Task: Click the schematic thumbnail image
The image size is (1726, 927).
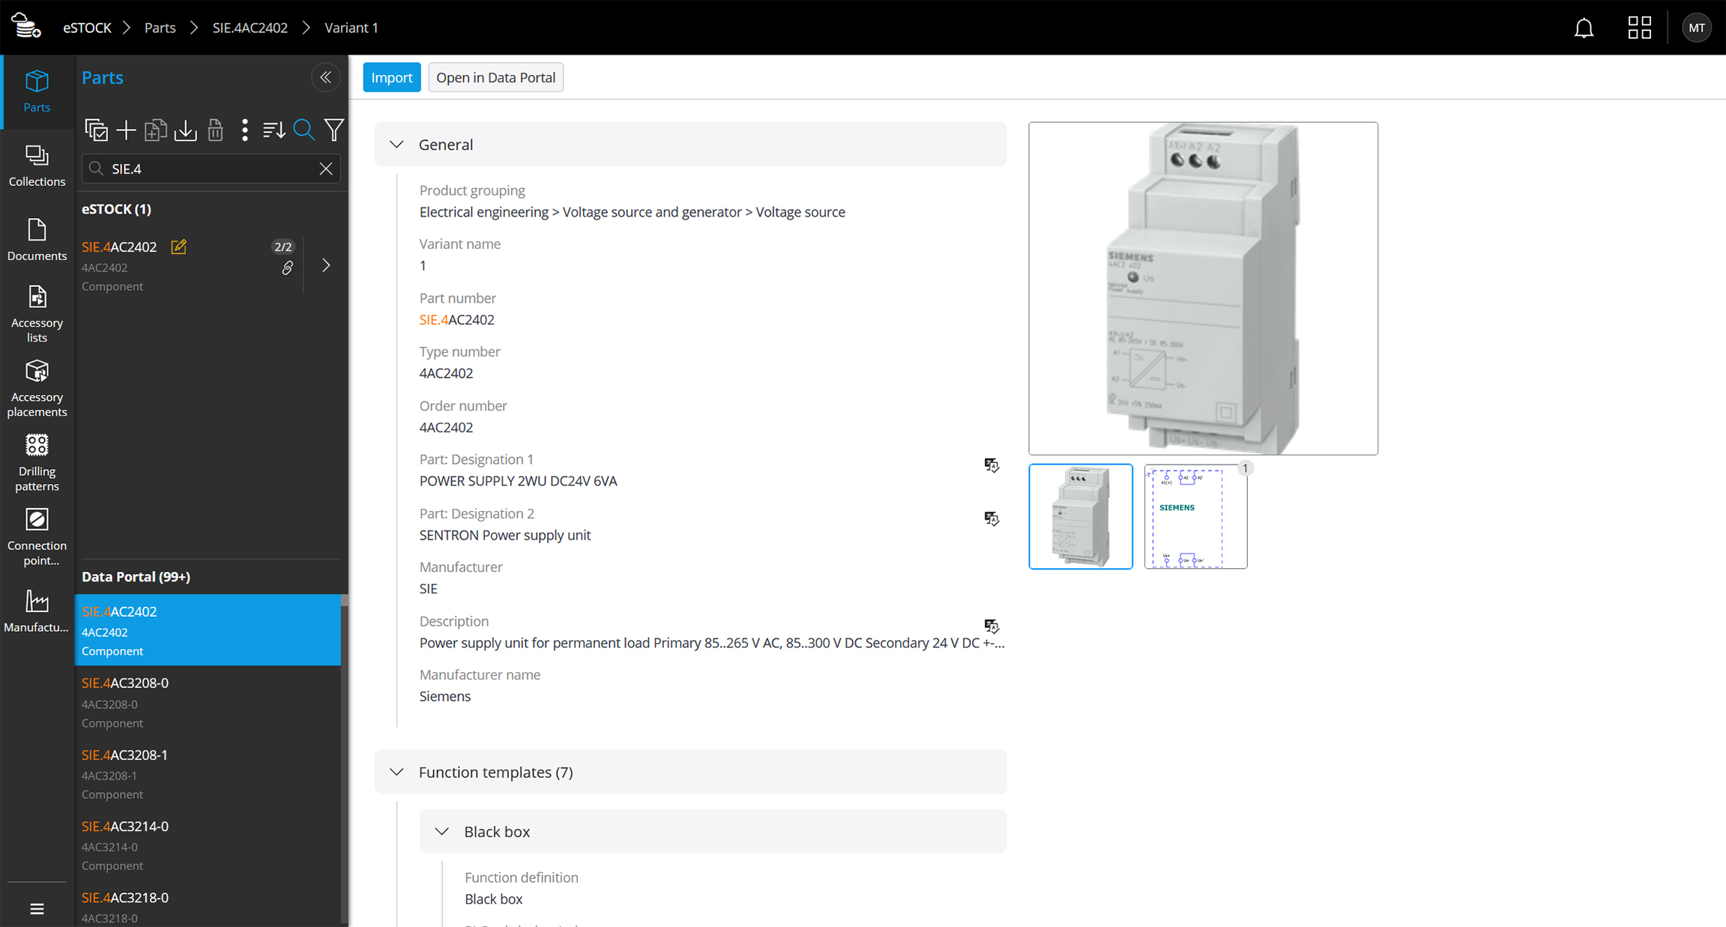Action: pyautogui.click(x=1194, y=515)
